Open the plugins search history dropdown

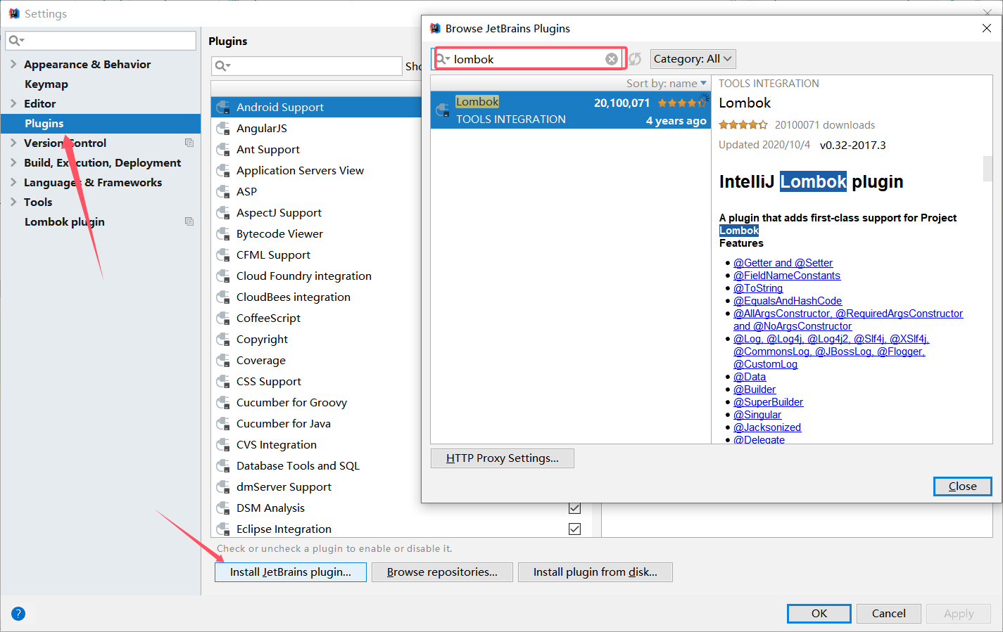point(223,66)
